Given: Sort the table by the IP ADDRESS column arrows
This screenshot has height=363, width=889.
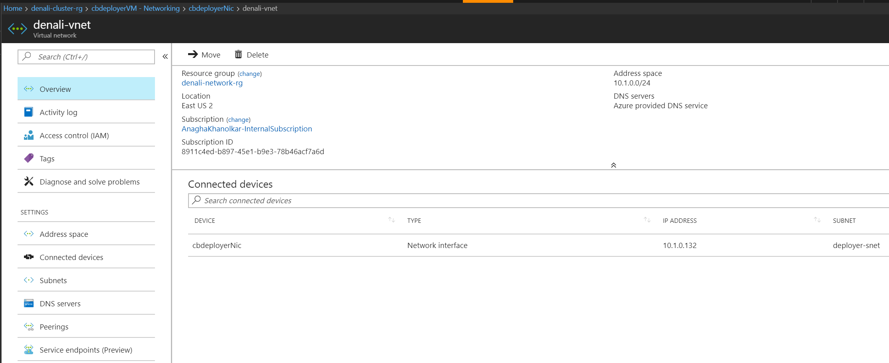Looking at the screenshot, I should coord(817,220).
